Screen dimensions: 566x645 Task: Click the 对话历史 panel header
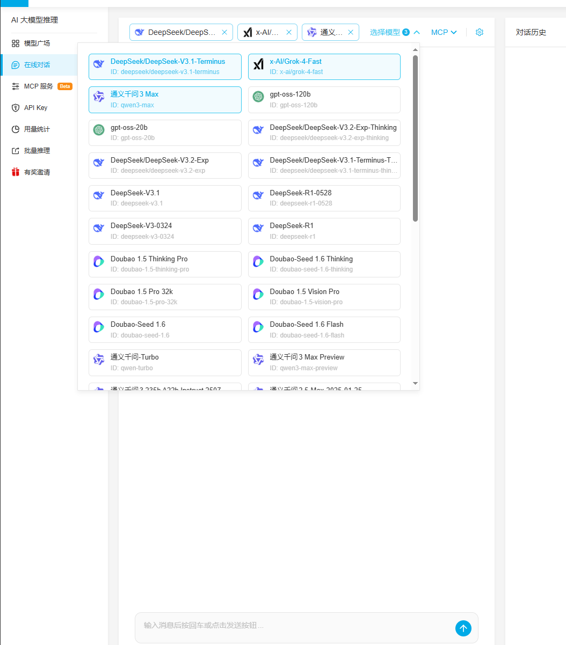point(531,32)
